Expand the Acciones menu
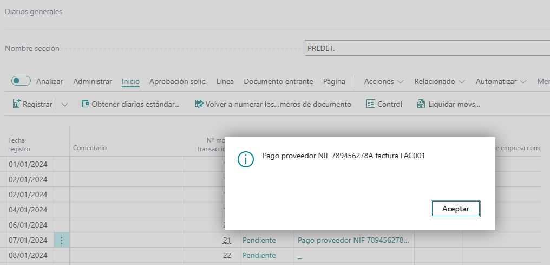Viewport: 550px width, 265px height. [384, 81]
